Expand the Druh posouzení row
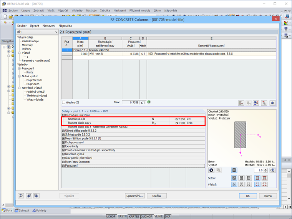This screenshot has width=292, height=219. (x=63, y=142)
